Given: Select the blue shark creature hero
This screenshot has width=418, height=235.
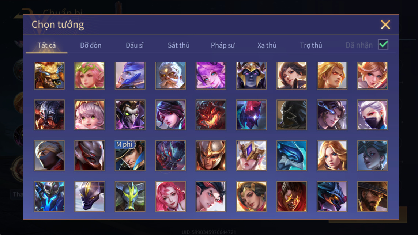Looking at the screenshot, I should [291, 156].
